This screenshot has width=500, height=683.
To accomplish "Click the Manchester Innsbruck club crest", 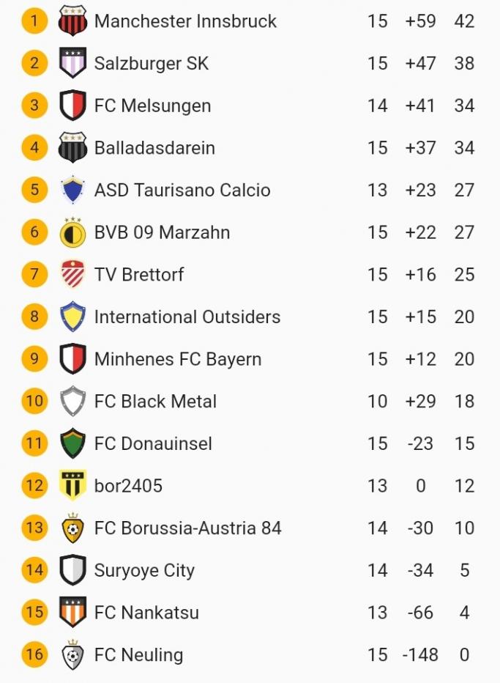I will (72, 21).
